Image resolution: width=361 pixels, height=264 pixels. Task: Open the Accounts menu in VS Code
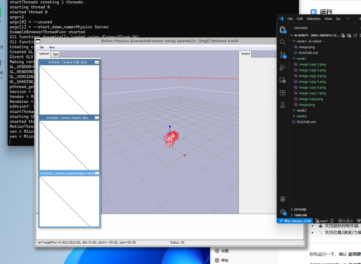[282, 199]
